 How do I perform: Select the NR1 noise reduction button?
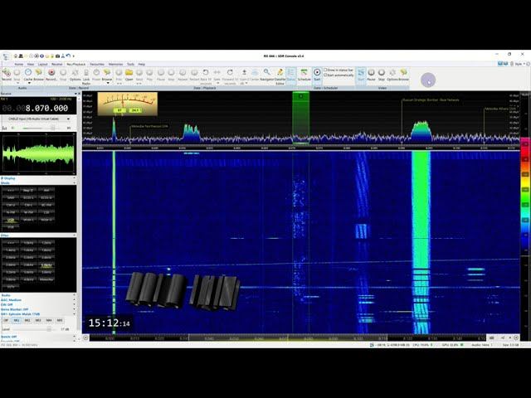pos(17,320)
